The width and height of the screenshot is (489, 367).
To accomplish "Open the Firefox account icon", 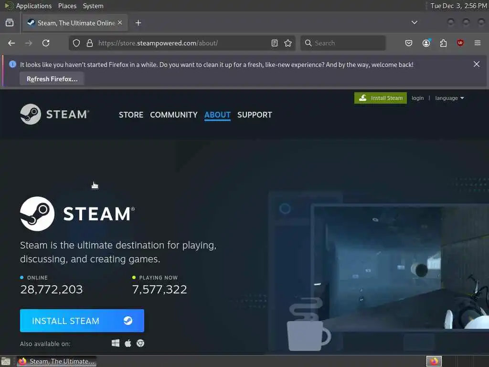I will pos(426,43).
